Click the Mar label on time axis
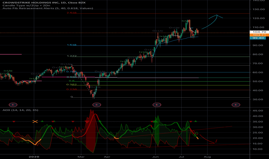Viewport: 269px width, 159px height. (x=81, y=157)
